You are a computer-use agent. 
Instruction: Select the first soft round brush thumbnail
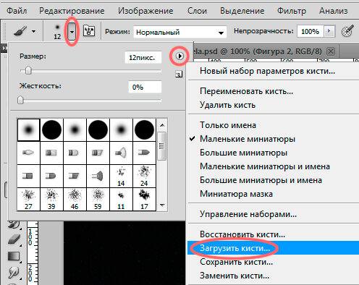click(28, 129)
